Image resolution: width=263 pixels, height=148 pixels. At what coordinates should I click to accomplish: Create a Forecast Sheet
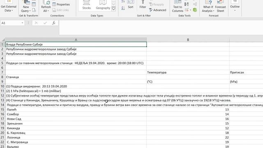220,7
